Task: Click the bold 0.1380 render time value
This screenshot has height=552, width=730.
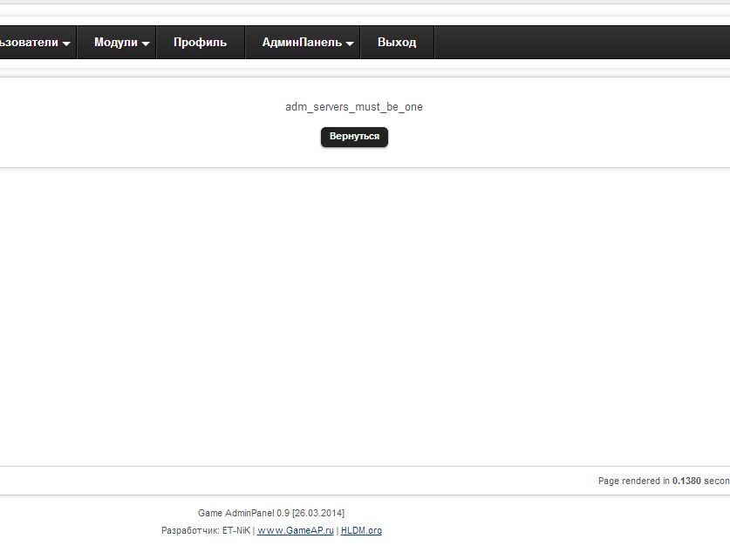Action: click(x=686, y=481)
